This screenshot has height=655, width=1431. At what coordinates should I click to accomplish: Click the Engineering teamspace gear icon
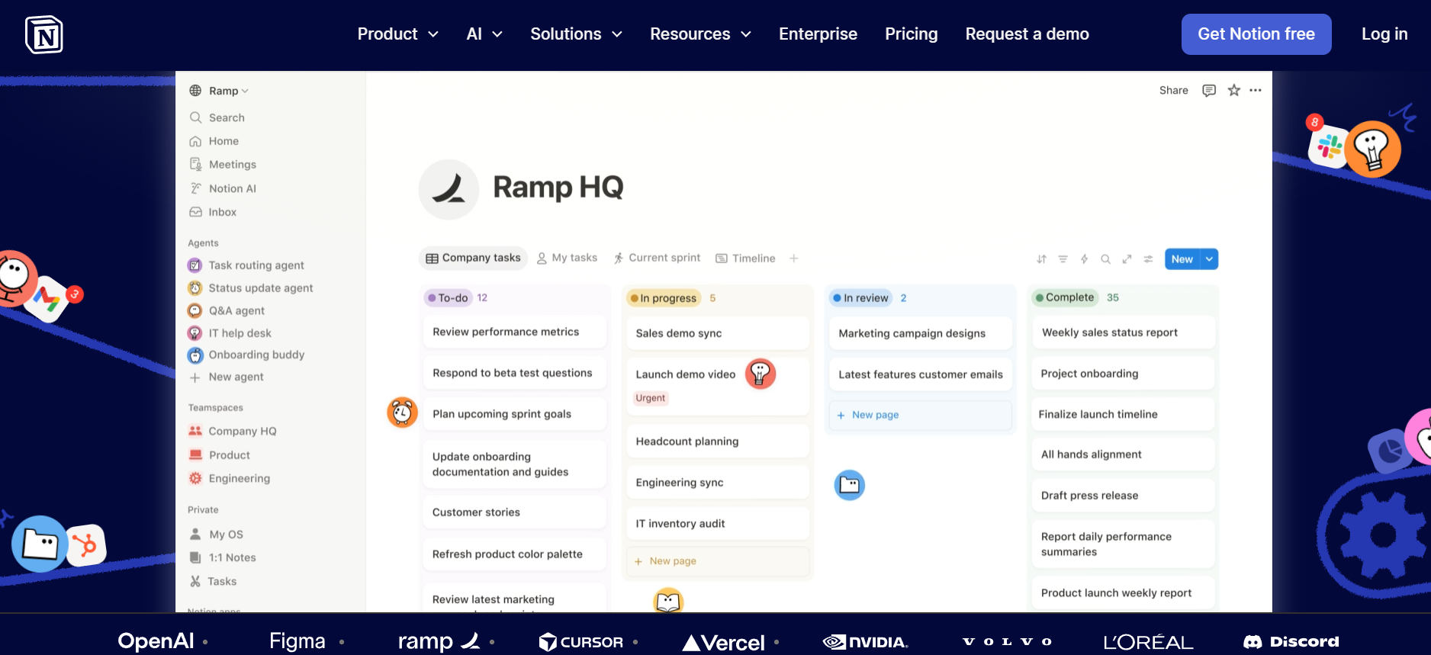point(195,478)
